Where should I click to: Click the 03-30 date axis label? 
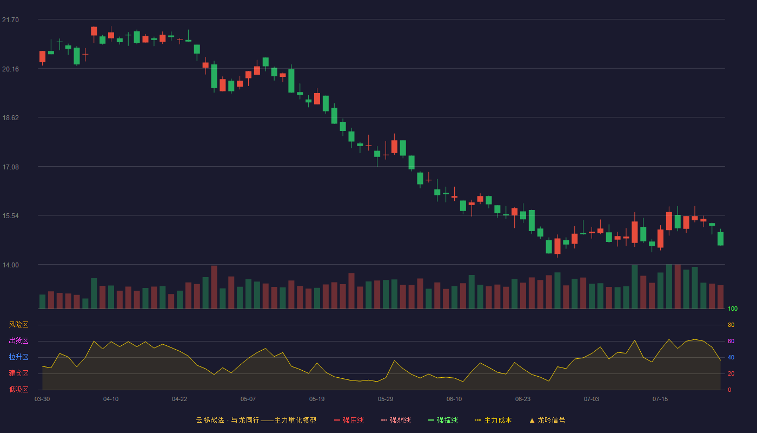42,399
